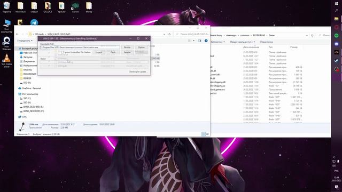The height and width of the screenshot is (192, 342).
Task: Click steamapps breadcrumb in Game window
Action: pos(231,35)
